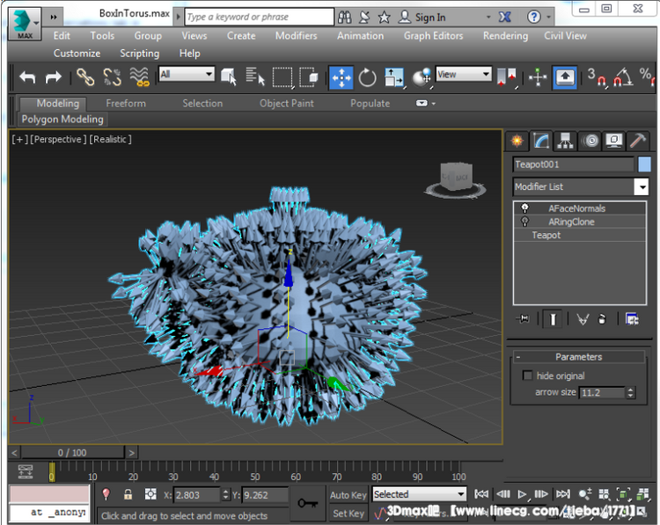Click the Realistic viewport shading label

(110, 139)
